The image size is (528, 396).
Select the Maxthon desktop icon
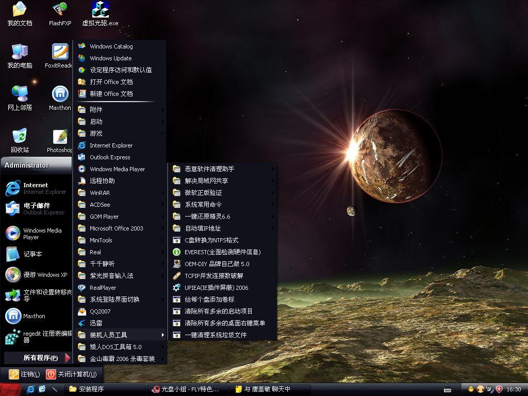(60, 98)
